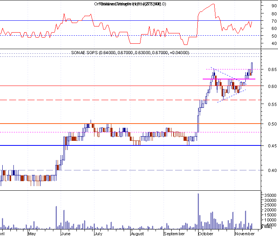278x236 pixels.
Task: Click the SONAE SGPS chart title text
Action: [130, 53]
